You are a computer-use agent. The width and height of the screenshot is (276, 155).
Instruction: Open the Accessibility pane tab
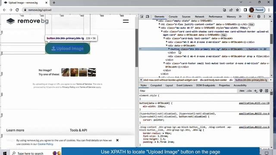pyautogui.click(x=240, y=85)
